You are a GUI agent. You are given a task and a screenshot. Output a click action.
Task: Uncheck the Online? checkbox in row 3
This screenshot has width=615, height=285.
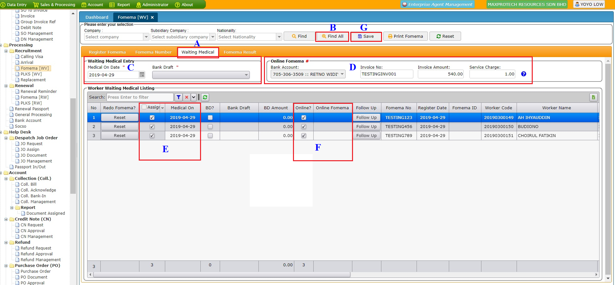coord(304,136)
